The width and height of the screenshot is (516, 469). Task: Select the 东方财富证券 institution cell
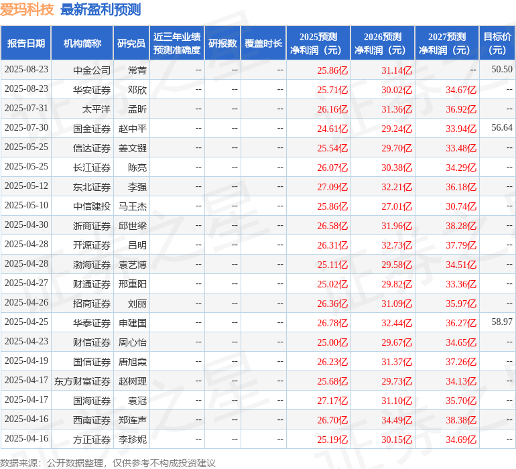coord(82,381)
